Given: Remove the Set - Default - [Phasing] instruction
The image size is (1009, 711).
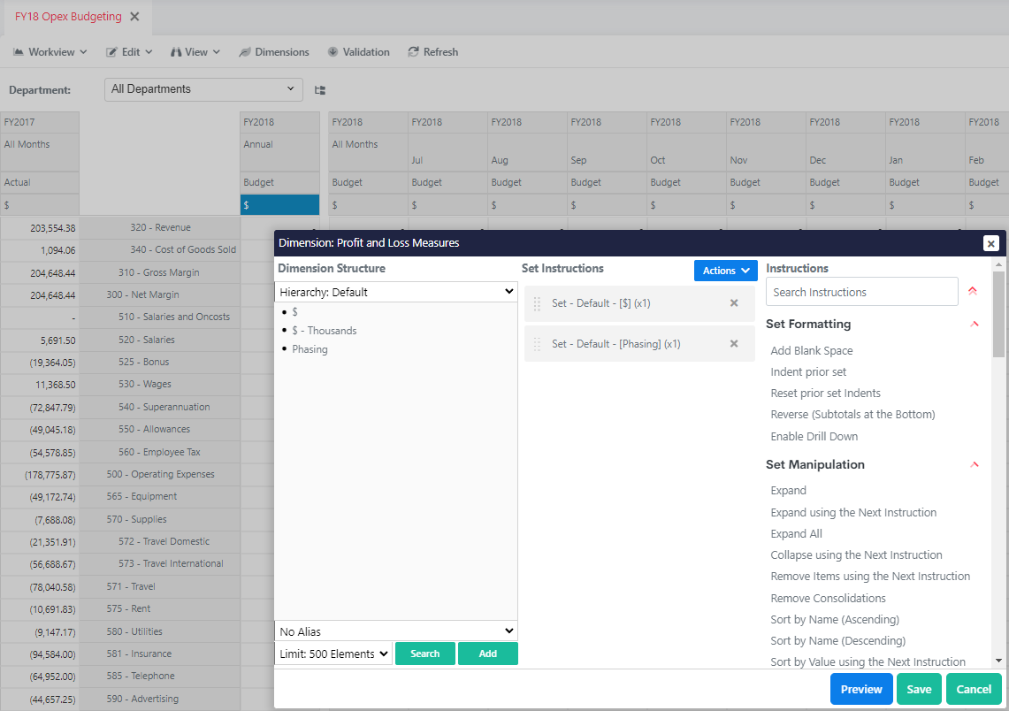Looking at the screenshot, I should point(733,344).
